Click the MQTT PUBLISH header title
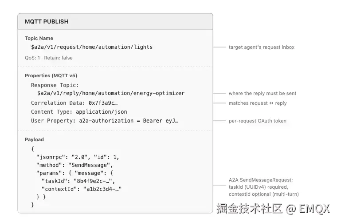 tap(47, 21)
